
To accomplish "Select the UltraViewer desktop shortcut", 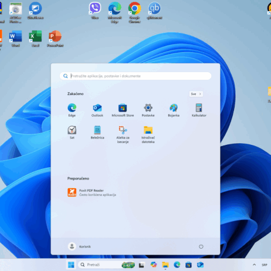I will tap(35, 11).
